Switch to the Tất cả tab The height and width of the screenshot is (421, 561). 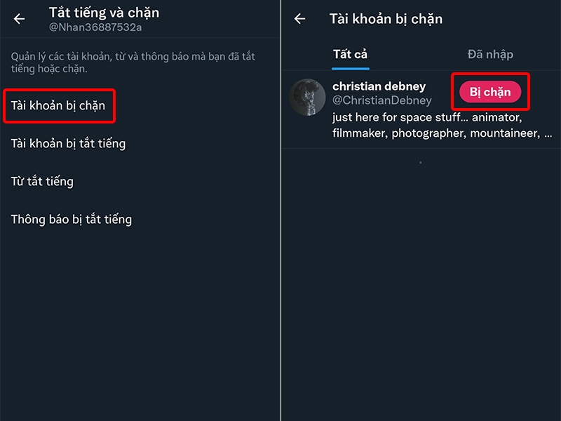(350, 54)
